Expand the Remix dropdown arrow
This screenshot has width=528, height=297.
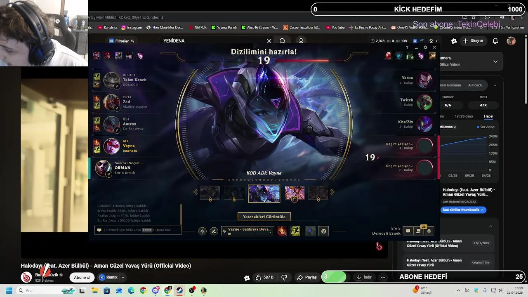click(x=123, y=278)
